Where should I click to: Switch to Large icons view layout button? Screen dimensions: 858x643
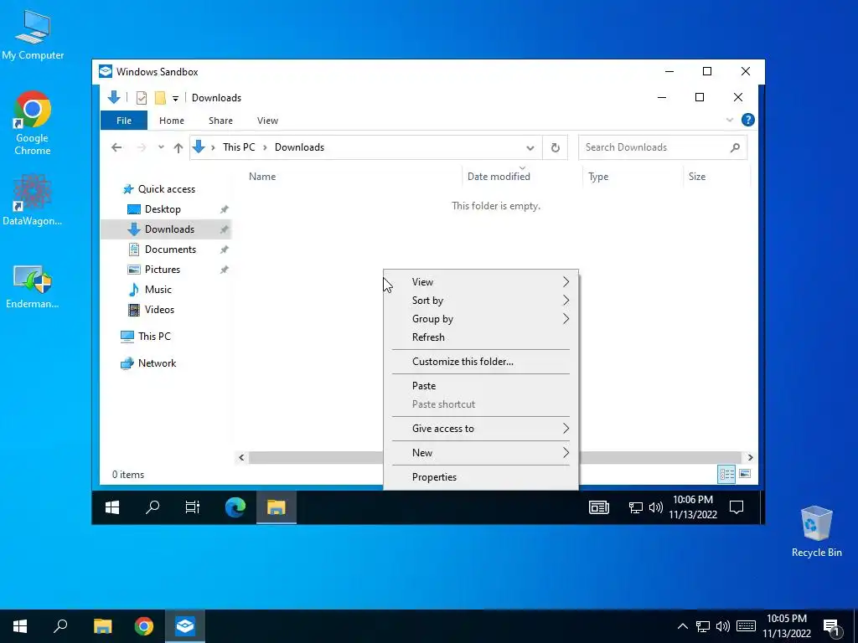tap(745, 474)
